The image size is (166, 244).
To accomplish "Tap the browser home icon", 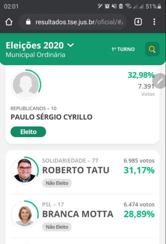I will tap(9, 22).
